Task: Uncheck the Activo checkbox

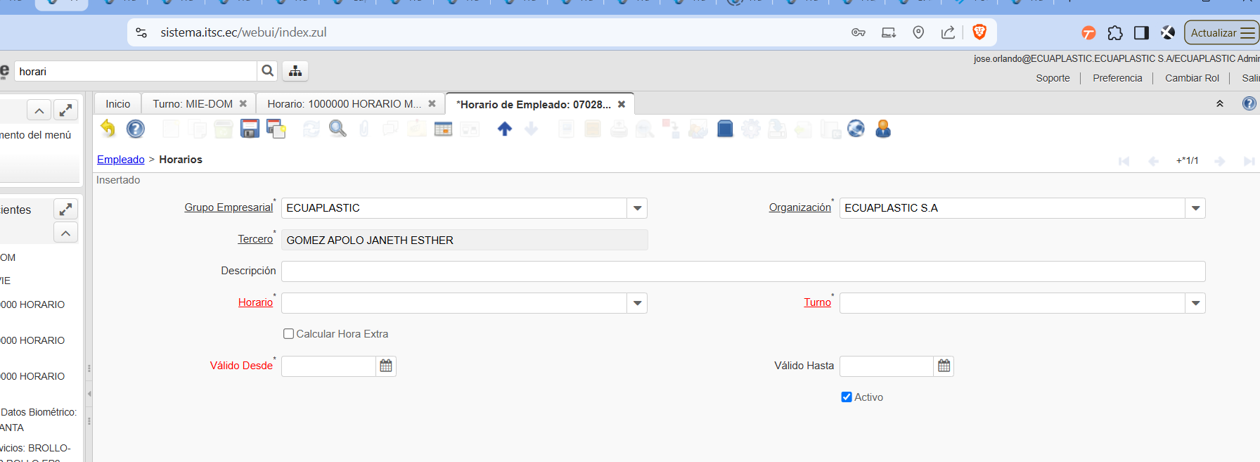Action: point(847,397)
